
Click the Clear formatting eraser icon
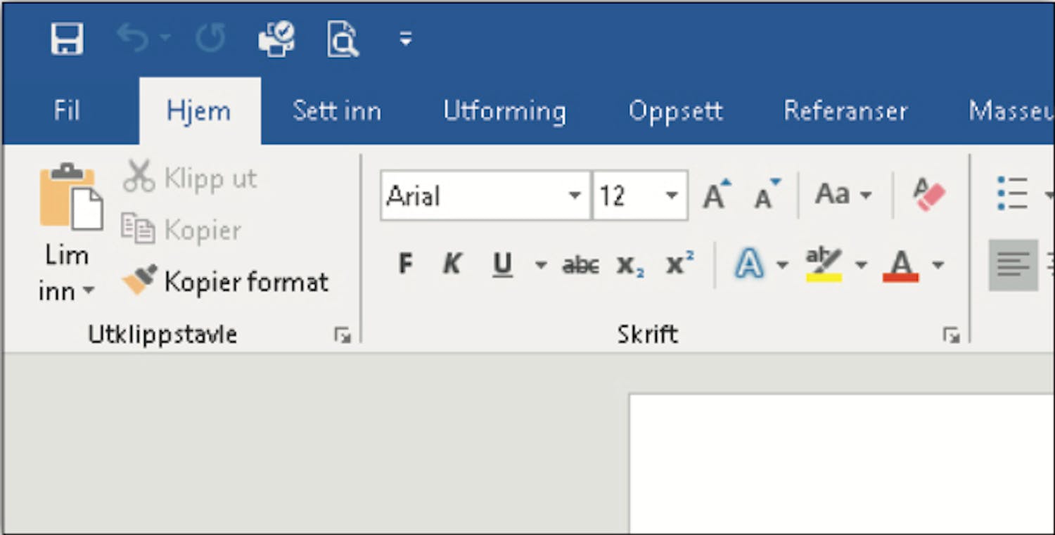click(x=929, y=195)
